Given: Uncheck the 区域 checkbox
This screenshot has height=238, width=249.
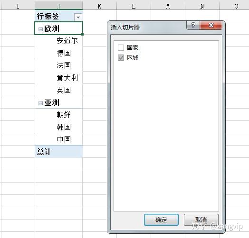Looking at the screenshot, I should click(x=121, y=58).
